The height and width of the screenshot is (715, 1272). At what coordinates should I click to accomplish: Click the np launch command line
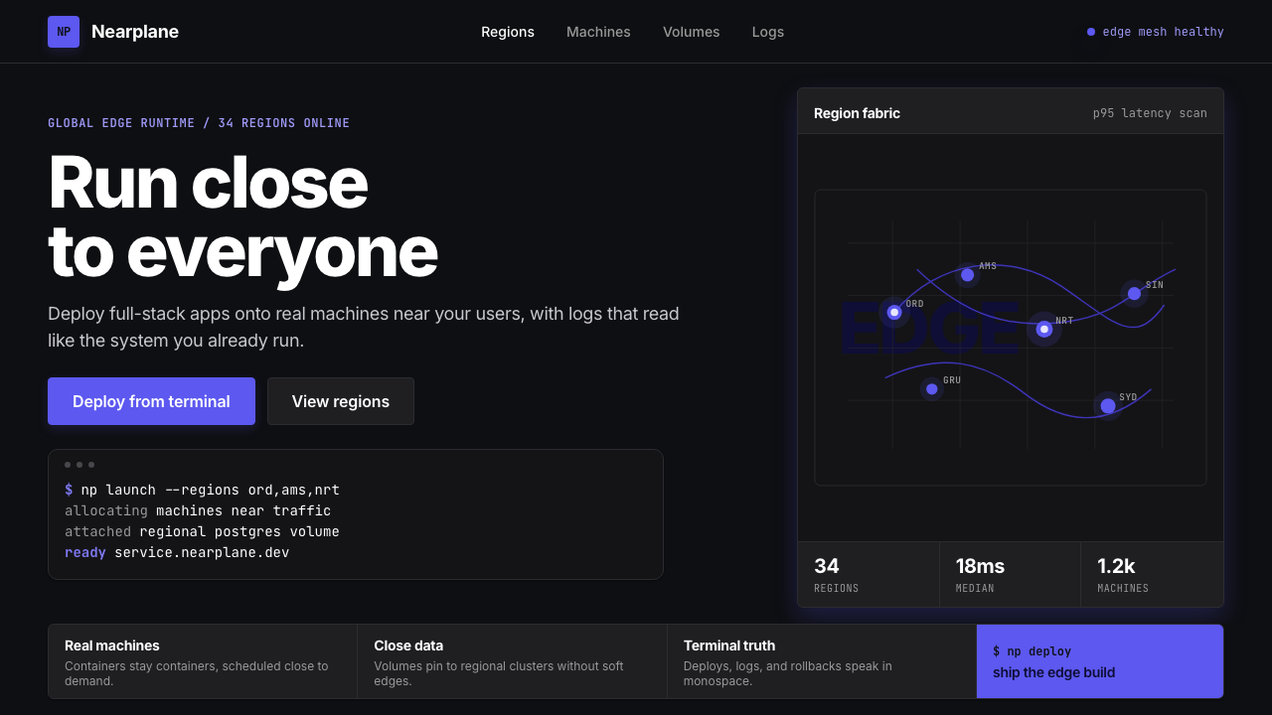point(202,490)
